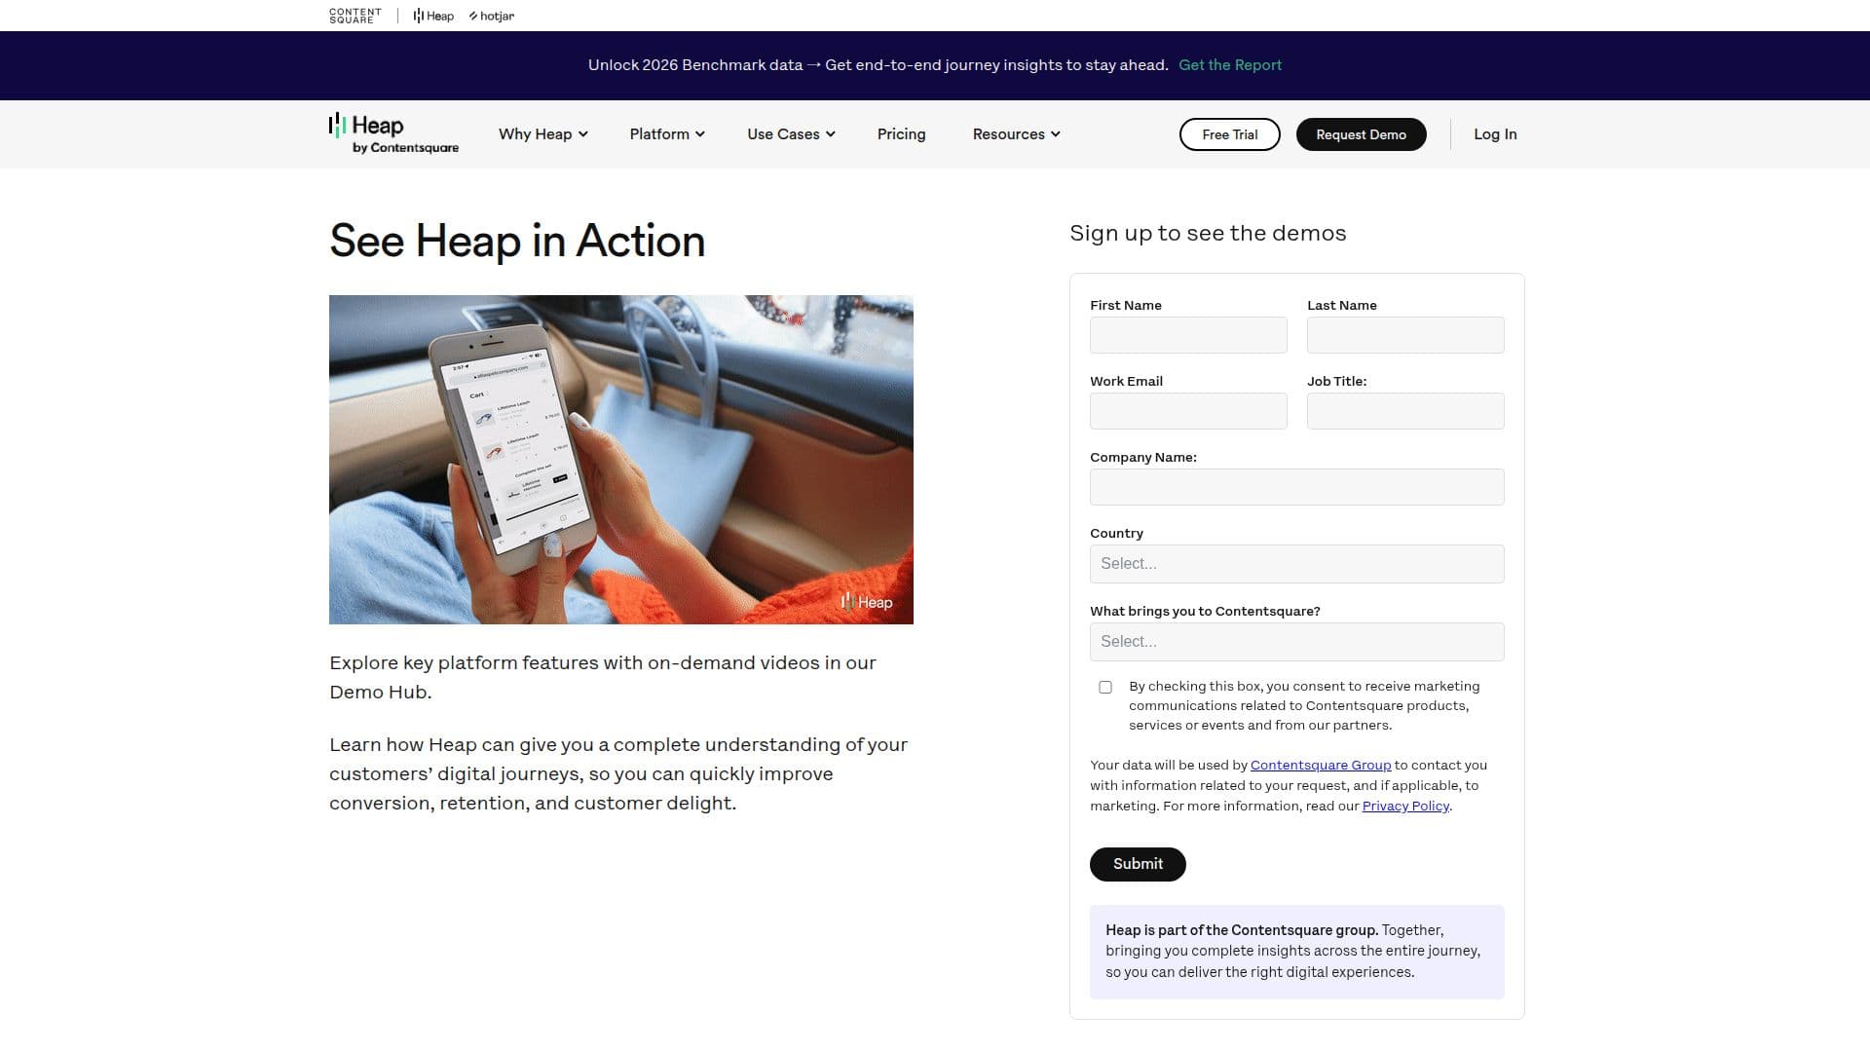
Task: Open the Country select dropdown
Action: coord(1296,564)
